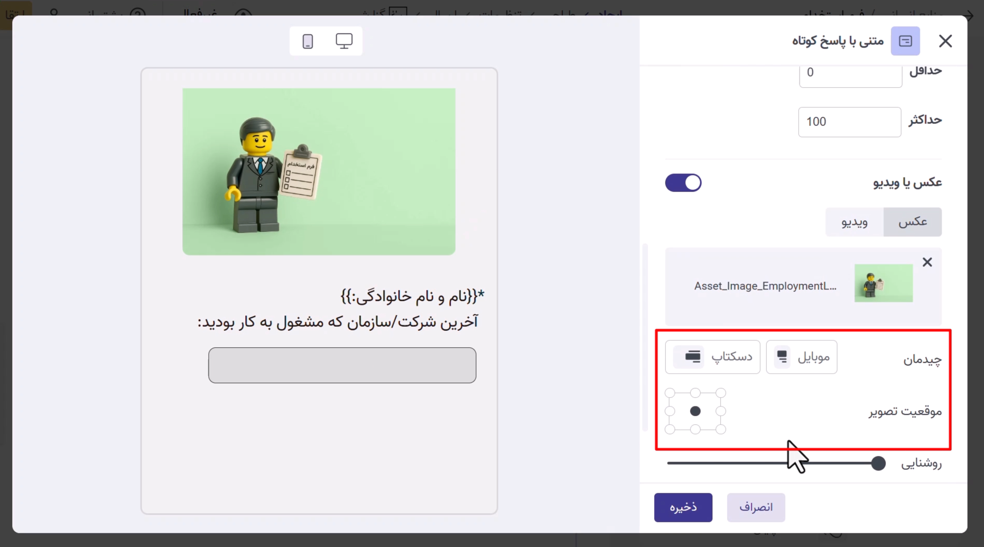Remove the uploaded Asset_Image file
Image resolution: width=984 pixels, height=547 pixels.
click(x=927, y=262)
